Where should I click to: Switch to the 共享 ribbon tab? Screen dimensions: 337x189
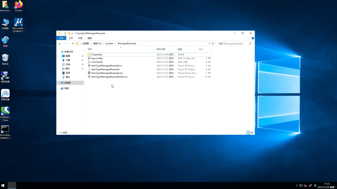(x=80, y=38)
